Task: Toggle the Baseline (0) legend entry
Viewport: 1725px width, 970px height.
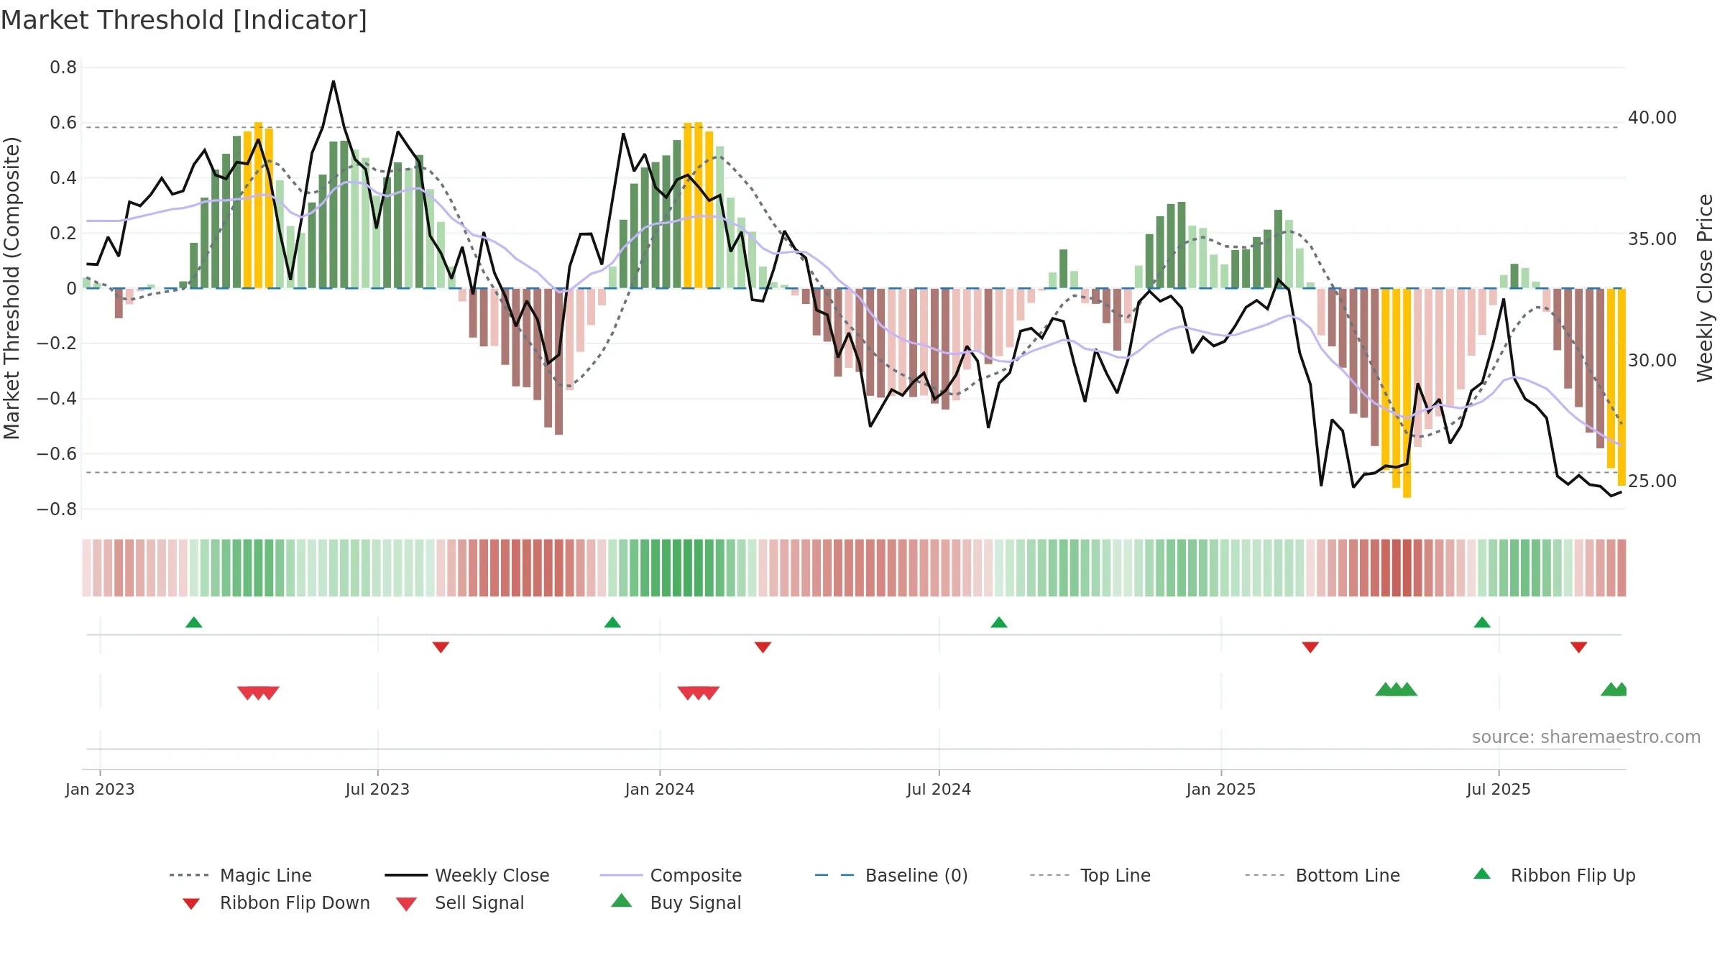Action: coord(891,875)
